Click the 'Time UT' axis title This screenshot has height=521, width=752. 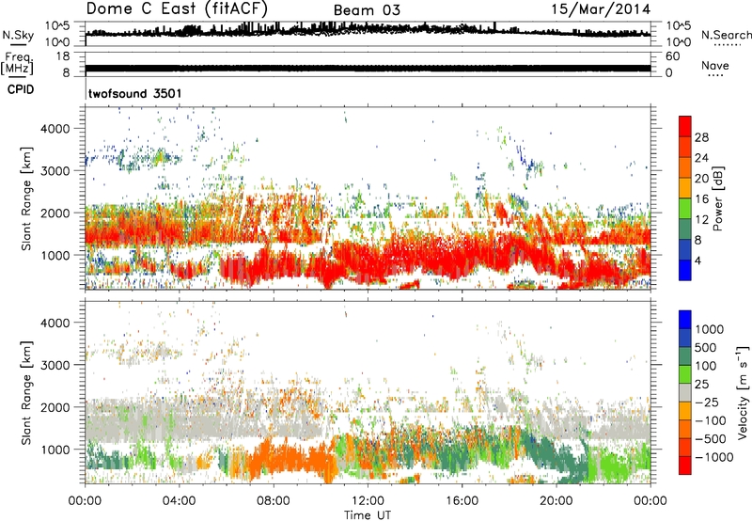[368, 515]
